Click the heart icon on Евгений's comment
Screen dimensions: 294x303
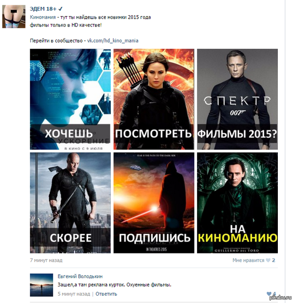[x=269, y=294]
